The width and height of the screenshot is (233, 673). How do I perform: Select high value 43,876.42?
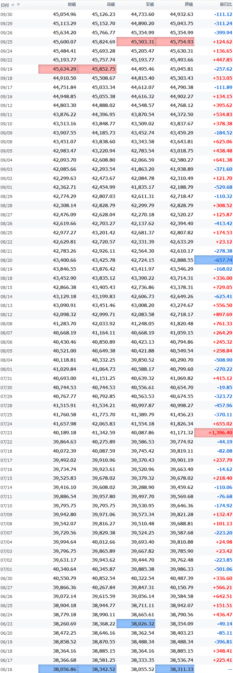point(103,269)
